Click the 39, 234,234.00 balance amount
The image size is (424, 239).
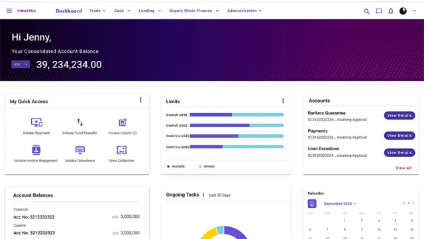click(69, 65)
